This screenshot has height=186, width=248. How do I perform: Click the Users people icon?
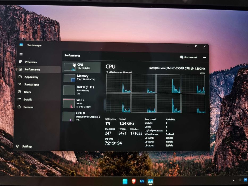tap(20, 92)
